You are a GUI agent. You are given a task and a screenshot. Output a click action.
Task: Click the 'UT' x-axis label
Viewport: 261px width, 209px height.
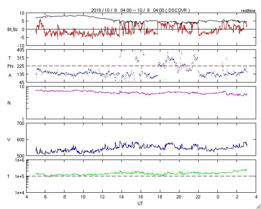[140, 203]
